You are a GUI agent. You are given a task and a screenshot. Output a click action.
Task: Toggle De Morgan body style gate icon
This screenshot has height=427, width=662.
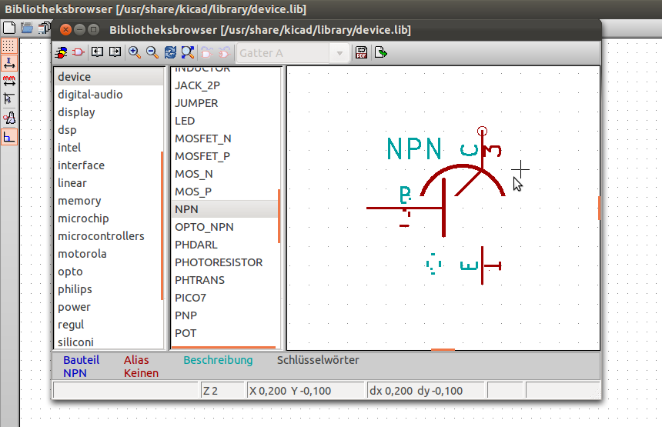(225, 52)
